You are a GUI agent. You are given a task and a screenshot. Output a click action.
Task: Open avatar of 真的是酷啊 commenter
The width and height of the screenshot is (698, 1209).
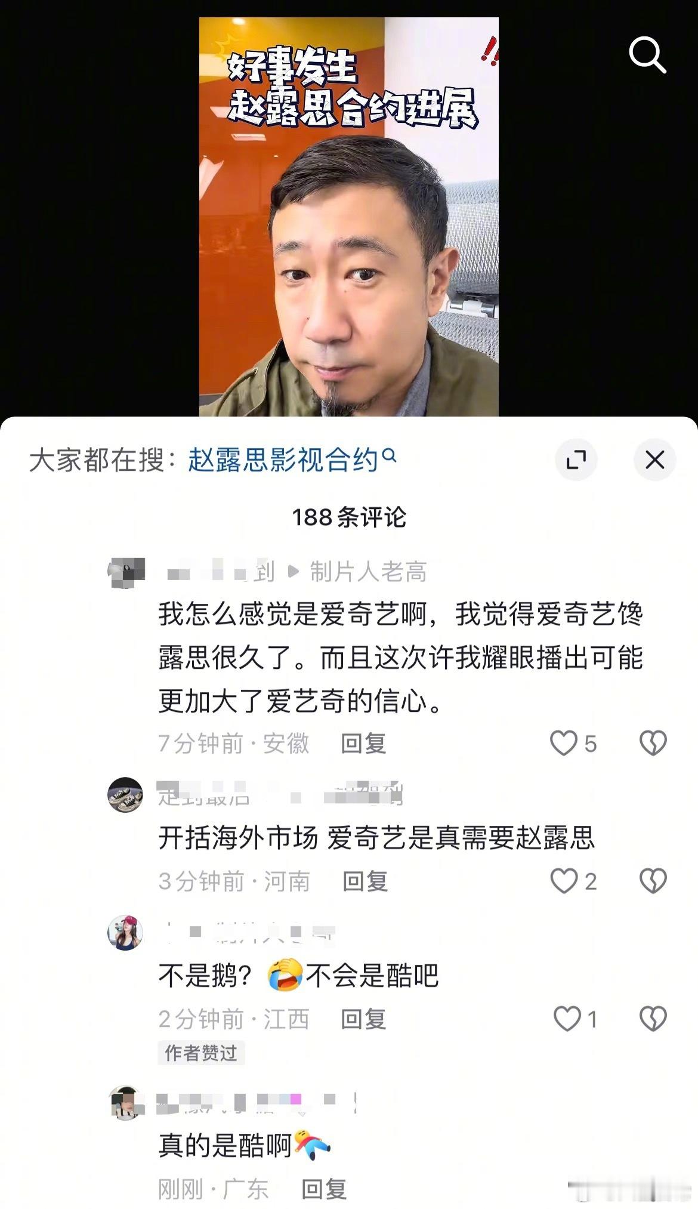tap(125, 1103)
